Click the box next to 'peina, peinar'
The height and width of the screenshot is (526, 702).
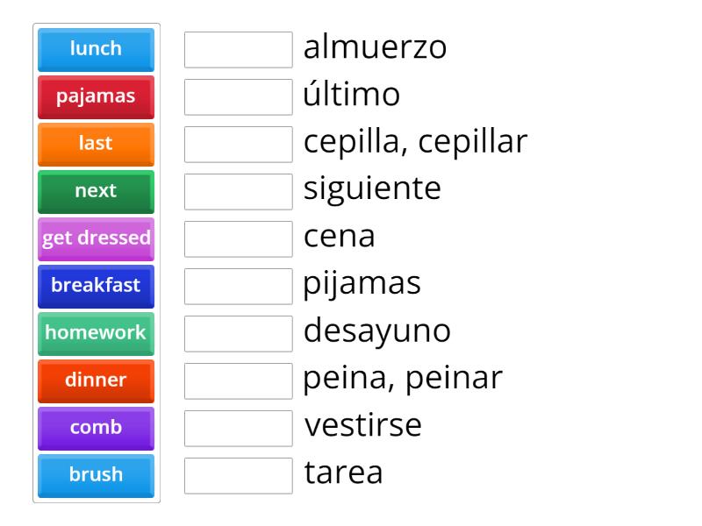coord(238,381)
